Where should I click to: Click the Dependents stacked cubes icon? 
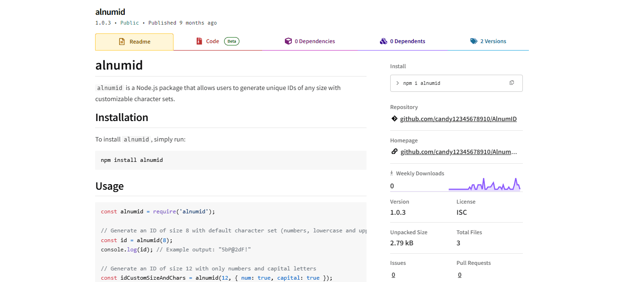click(383, 41)
